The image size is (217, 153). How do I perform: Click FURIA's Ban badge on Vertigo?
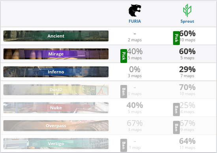[x=123, y=145]
